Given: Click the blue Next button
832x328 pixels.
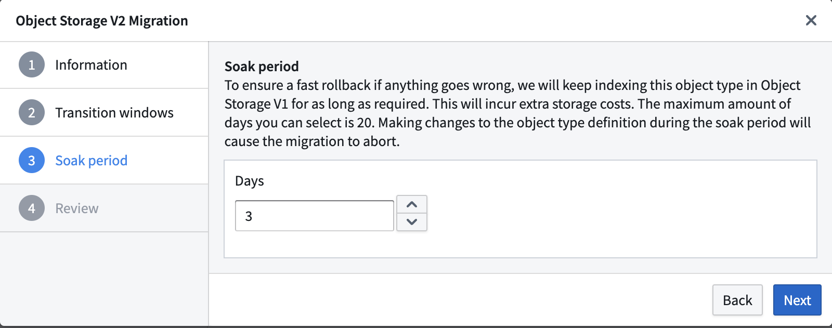Looking at the screenshot, I should [x=797, y=300].
